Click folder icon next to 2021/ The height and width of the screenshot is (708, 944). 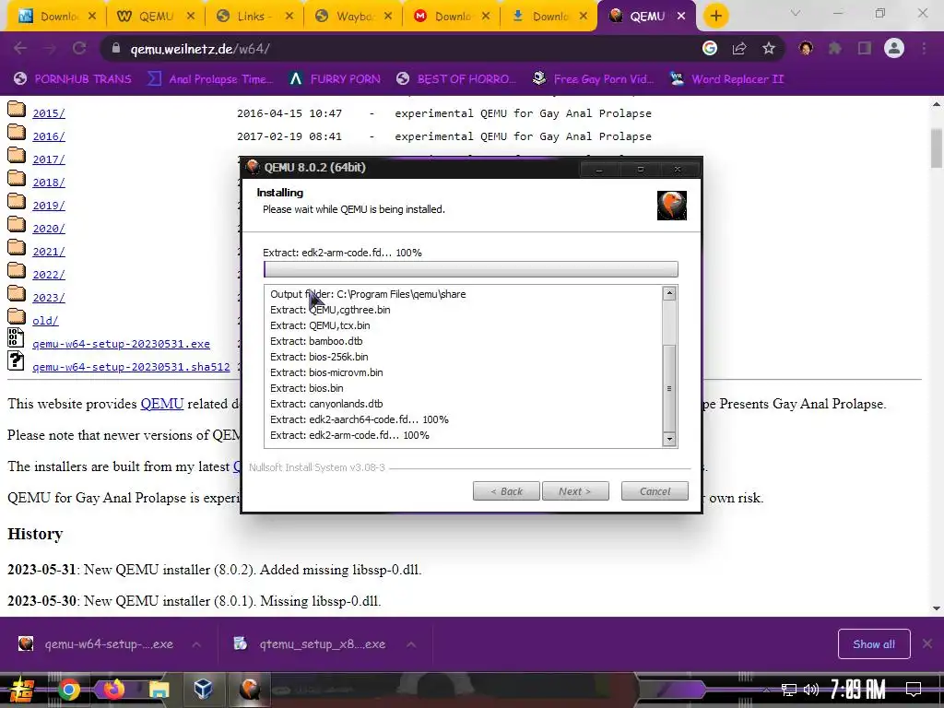coord(17,248)
